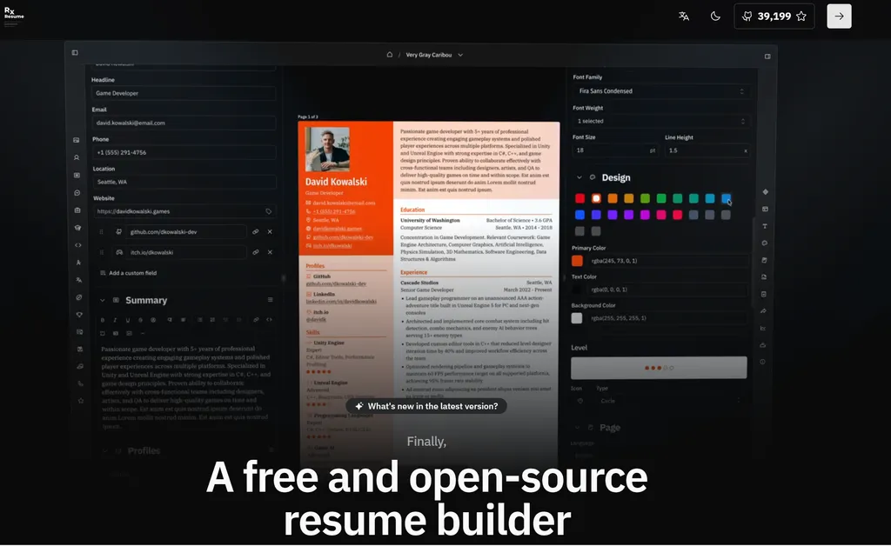
Task: Go to home icon in breadcrumb
Action: (x=389, y=55)
